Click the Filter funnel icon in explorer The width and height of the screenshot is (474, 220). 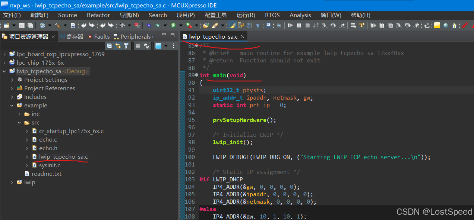click(126, 46)
